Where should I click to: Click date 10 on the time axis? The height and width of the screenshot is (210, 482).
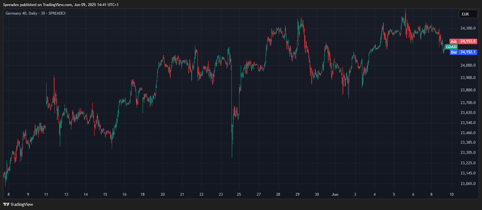pyautogui.click(x=451, y=194)
